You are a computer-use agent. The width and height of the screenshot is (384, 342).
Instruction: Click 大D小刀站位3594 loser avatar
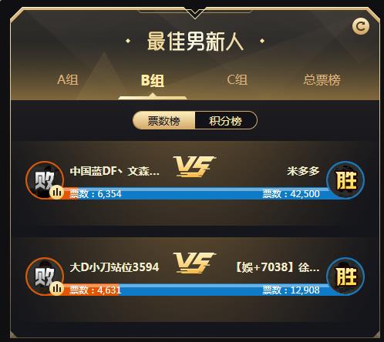45,277
